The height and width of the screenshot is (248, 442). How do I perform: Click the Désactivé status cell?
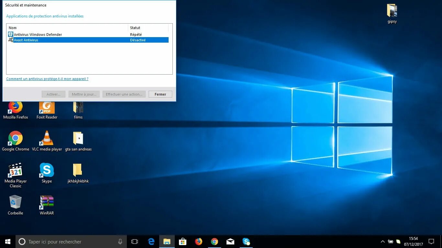click(138, 40)
